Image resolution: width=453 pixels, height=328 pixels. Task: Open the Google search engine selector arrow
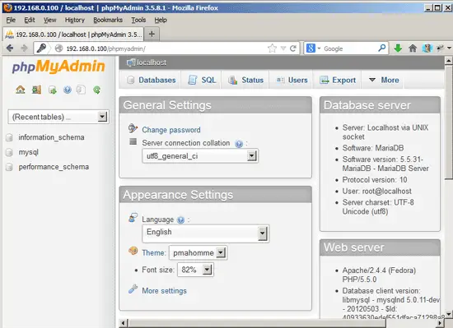pos(319,49)
